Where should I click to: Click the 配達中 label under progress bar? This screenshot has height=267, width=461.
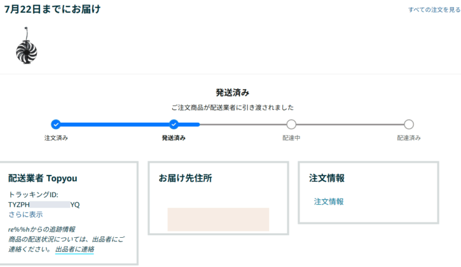[291, 138]
